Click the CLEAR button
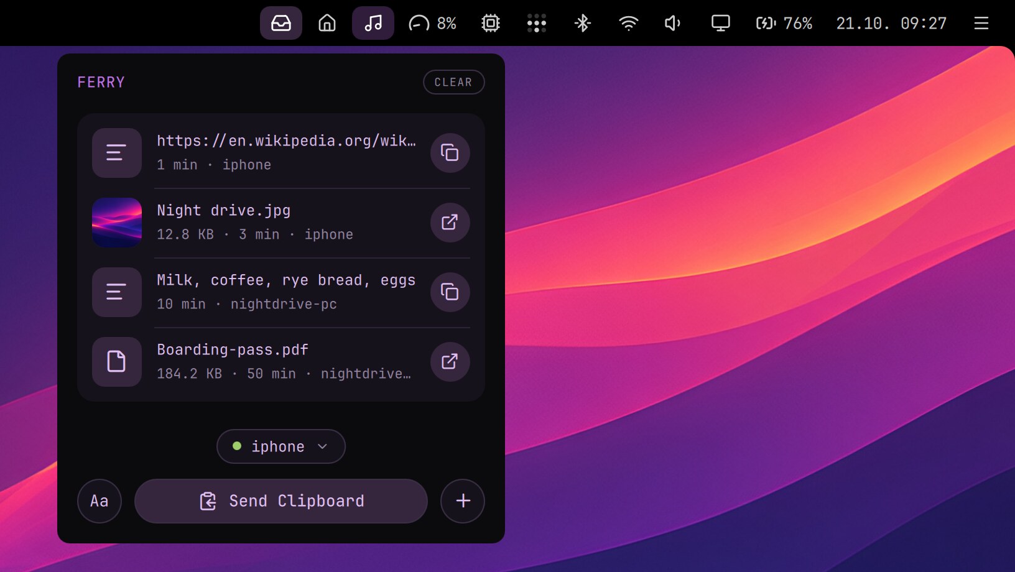The width and height of the screenshot is (1015, 572). click(x=453, y=82)
